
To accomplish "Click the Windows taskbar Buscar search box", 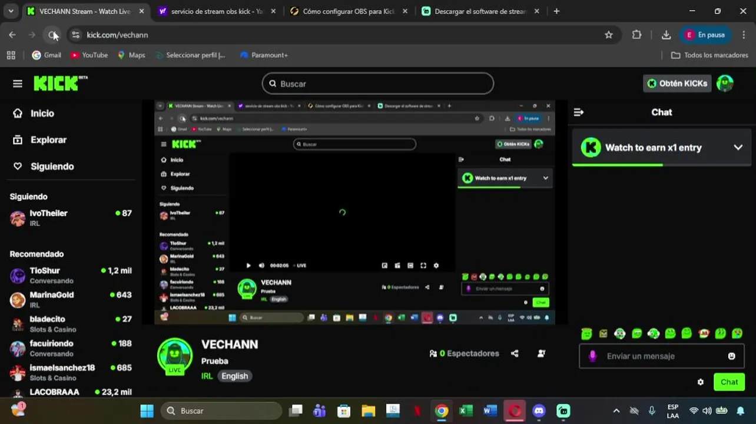I will tap(221, 410).
